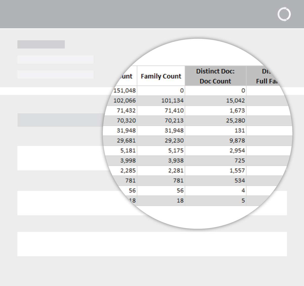Image resolution: width=304 pixels, height=286 pixels.
Task: Click the 101,134 family count cell
Action: click(172, 101)
